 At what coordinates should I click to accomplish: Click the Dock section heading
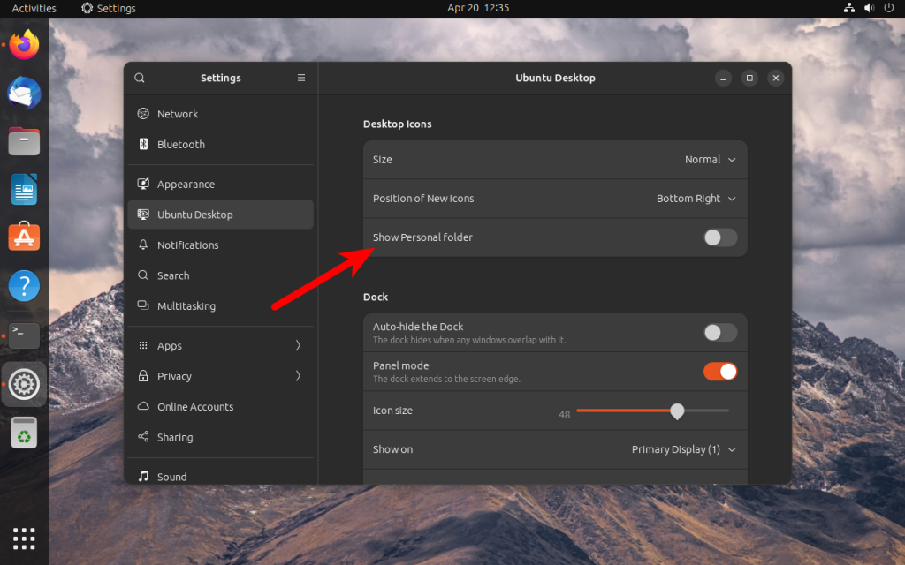pyautogui.click(x=375, y=297)
